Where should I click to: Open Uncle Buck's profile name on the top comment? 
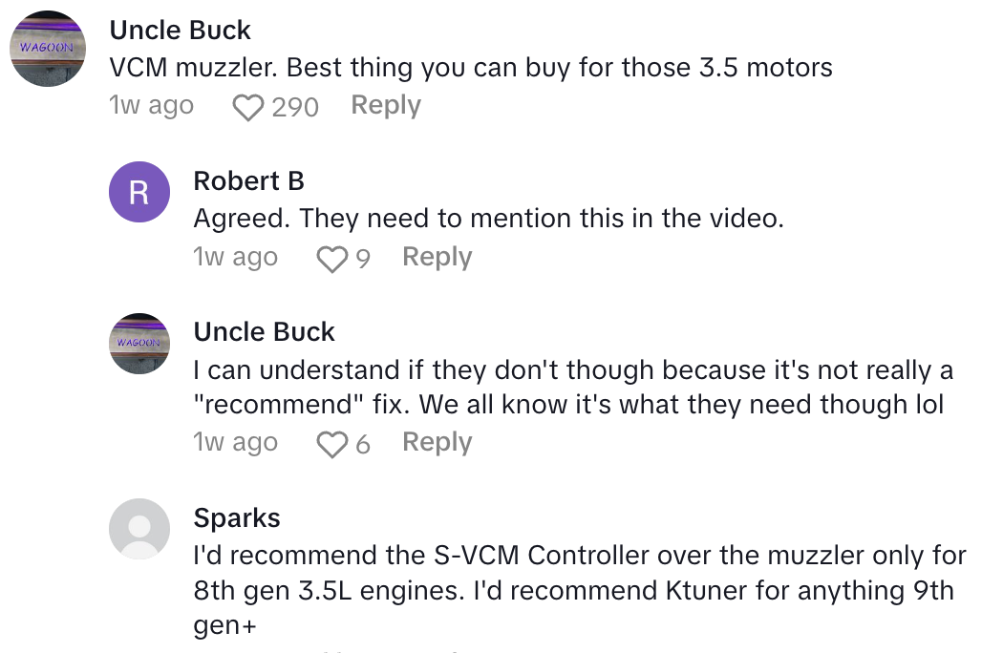click(181, 31)
